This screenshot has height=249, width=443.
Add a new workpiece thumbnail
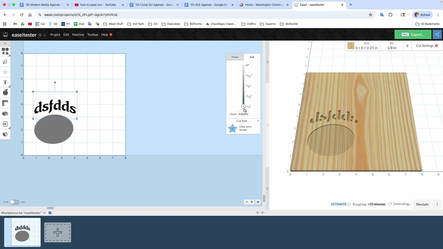point(58,232)
